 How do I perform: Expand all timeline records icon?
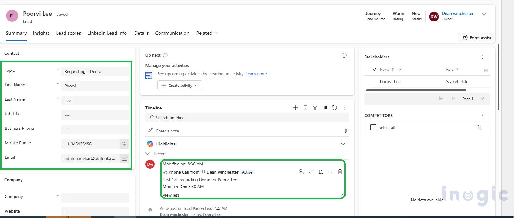coord(325,108)
